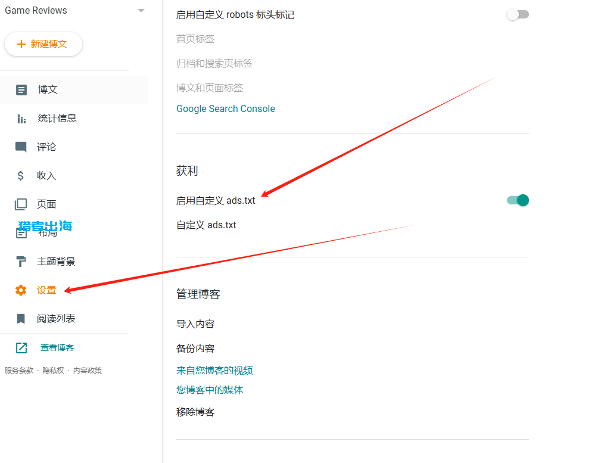Click the 页面 pages icon

[21, 204]
